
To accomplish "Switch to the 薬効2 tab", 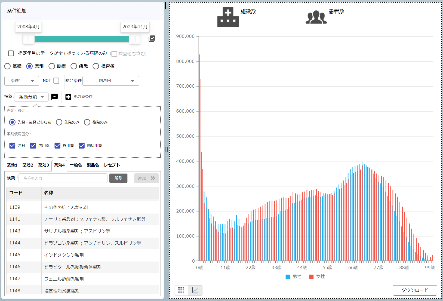I will click(x=28, y=165).
